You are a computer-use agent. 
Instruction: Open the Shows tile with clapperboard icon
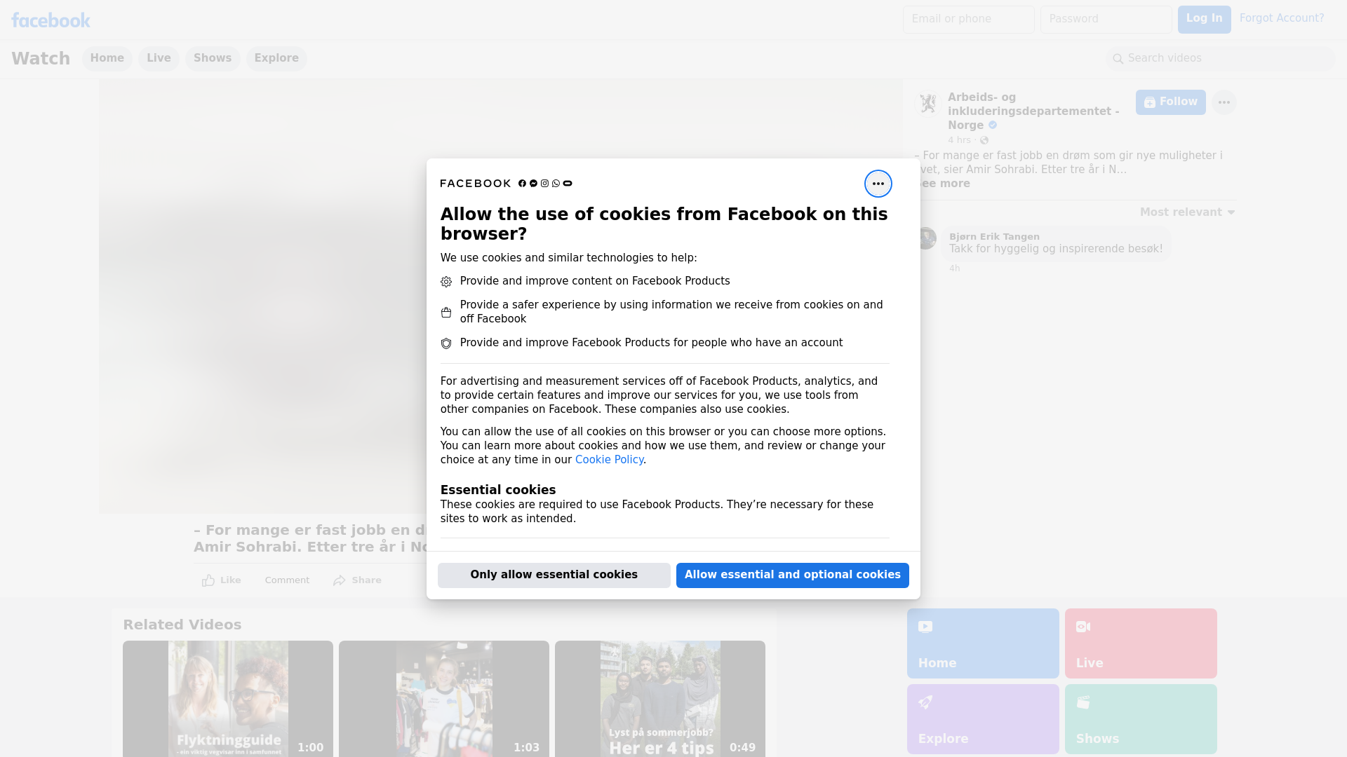pyautogui.click(x=1141, y=719)
